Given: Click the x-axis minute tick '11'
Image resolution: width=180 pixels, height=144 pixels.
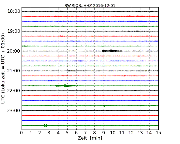Looking at the screenshot, I should [x=122, y=133].
